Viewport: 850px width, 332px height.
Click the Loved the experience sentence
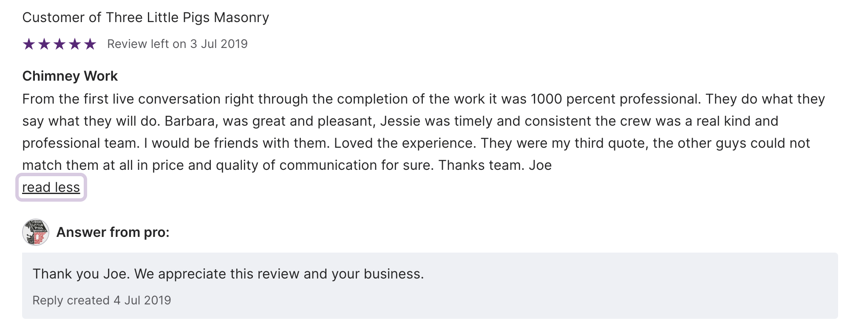tap(405, 143)
